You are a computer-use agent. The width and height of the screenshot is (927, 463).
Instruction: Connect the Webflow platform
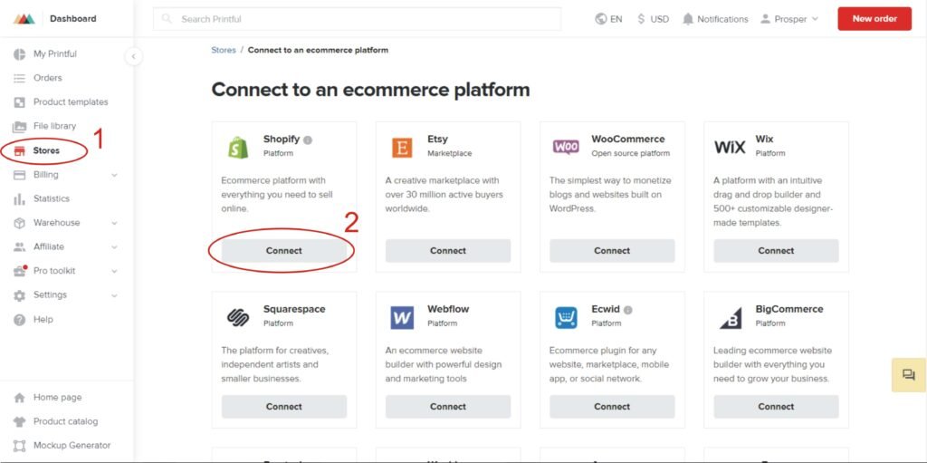(x=448, y=407)
